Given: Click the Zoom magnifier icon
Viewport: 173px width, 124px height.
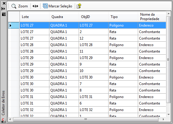Looking at the screenshot, I should (14, 6).
